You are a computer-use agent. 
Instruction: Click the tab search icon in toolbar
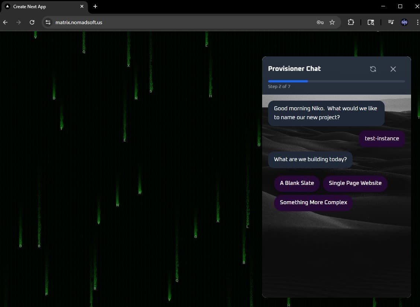(x=371, y=22)
